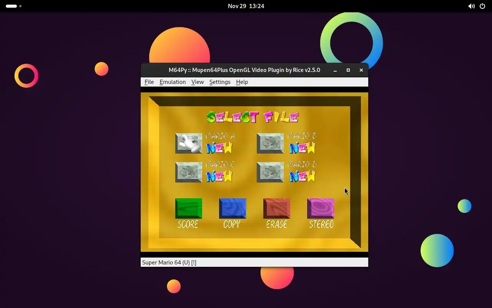Image resolution: width=492 pixels, height=308 pixels.
Task: Click the STEREO label text
Action: point(321,224)
